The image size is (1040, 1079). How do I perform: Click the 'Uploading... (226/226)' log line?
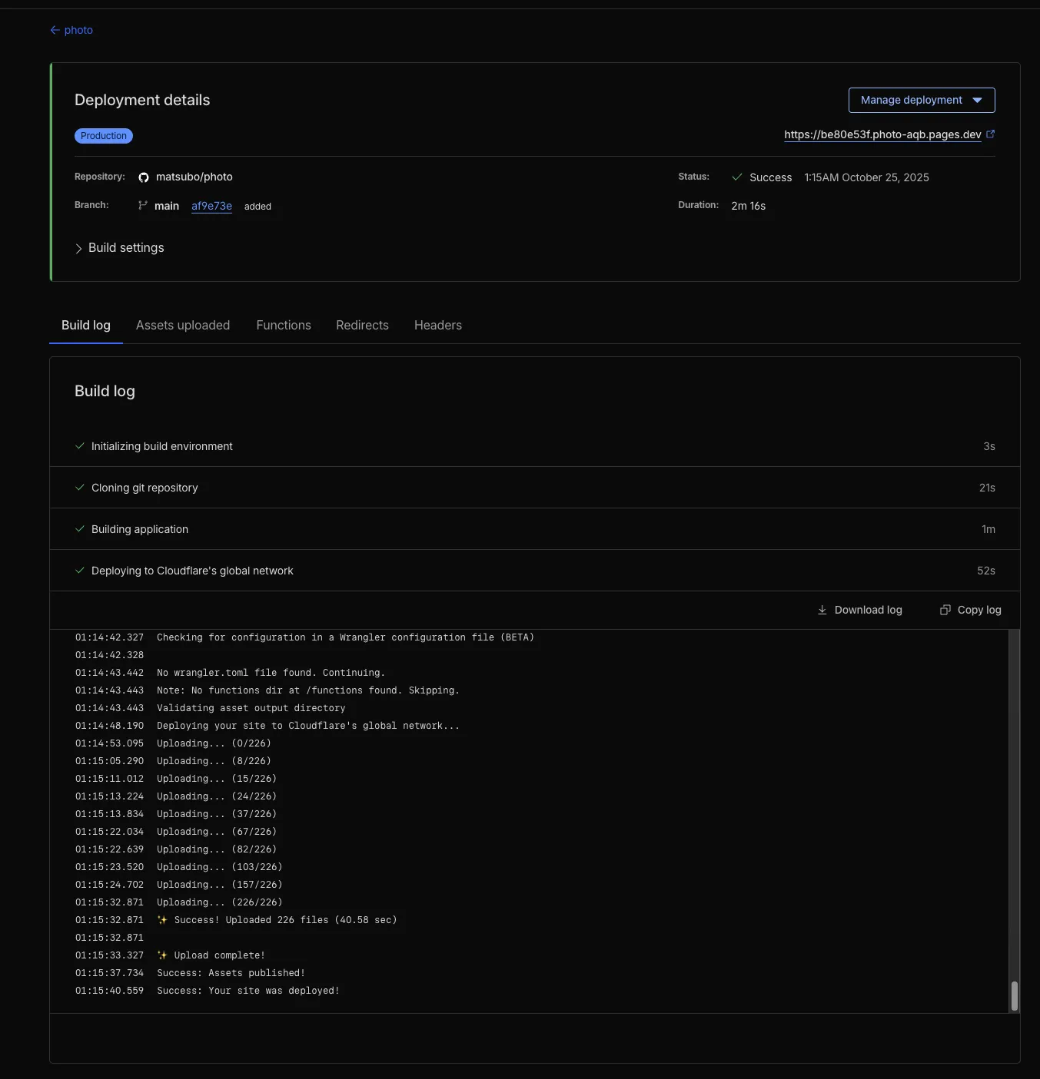219,902
